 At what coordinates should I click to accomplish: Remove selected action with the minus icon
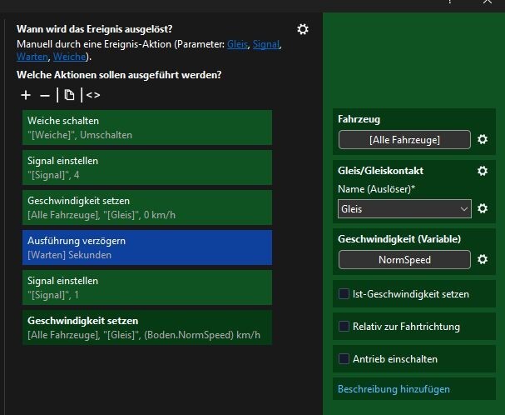[44, 96]
